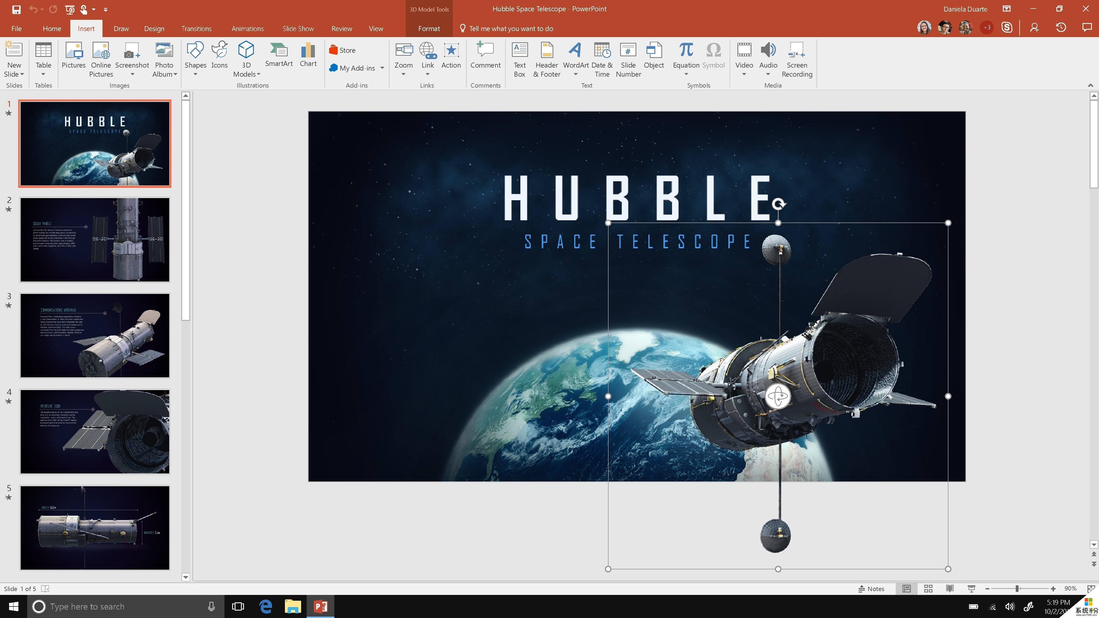This screenshot has width=1099, height=618.
Task: Click zoom in plus button
Action: 1053,589
